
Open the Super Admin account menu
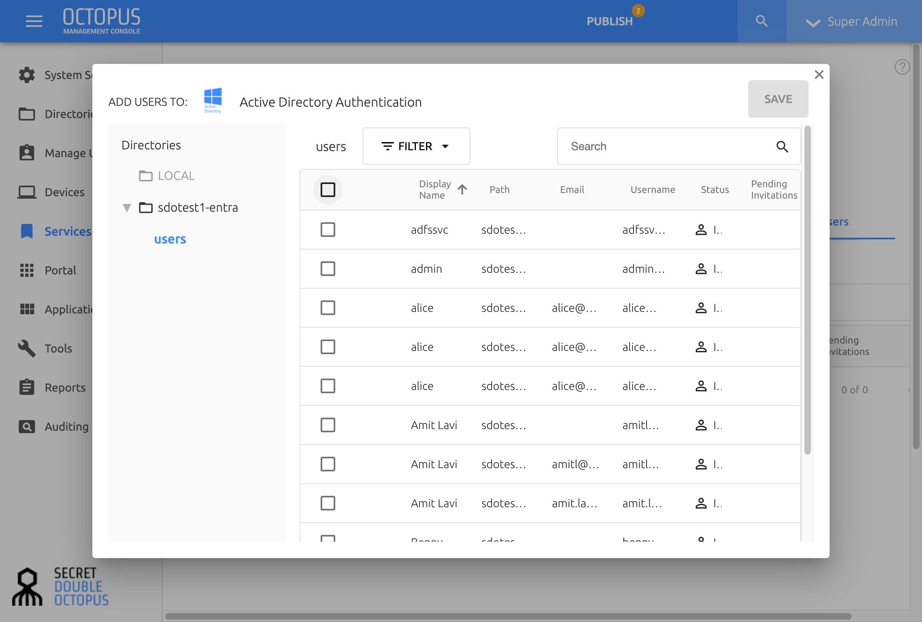(854, 21)
